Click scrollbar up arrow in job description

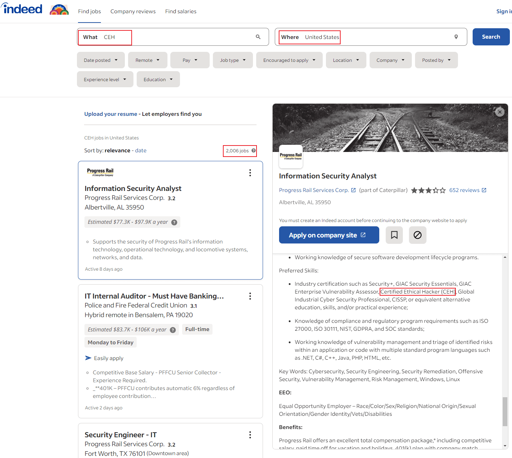[x=505, y=257]
